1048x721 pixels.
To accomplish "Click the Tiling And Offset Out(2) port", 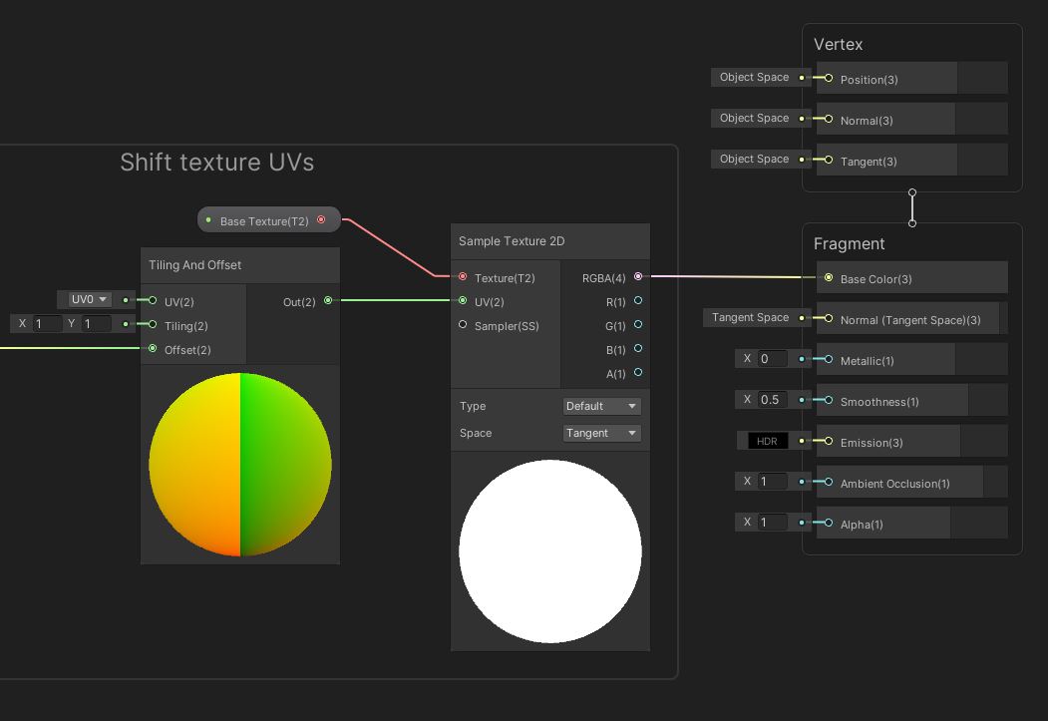I will pos(328,301).
